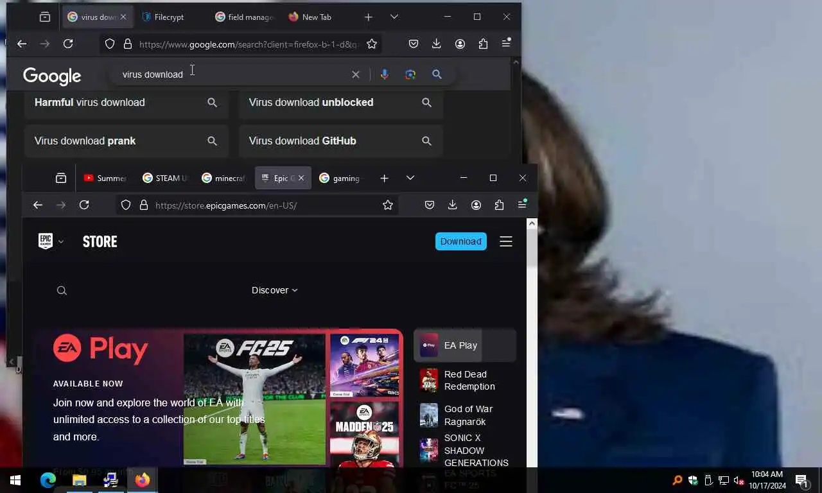822x493 pixels.
Task: Switch to Summer YouTube tab
Action: 105,178
